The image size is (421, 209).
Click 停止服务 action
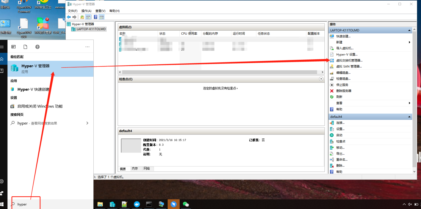(342, 85)
